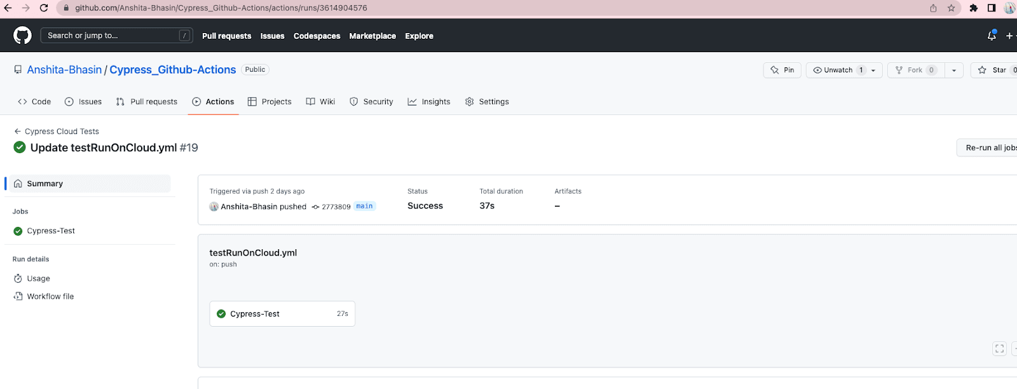The height and width of the screenshot is (389, 1017).
Task: Open the Fork dropdown arrow
Action: point(954,70)
